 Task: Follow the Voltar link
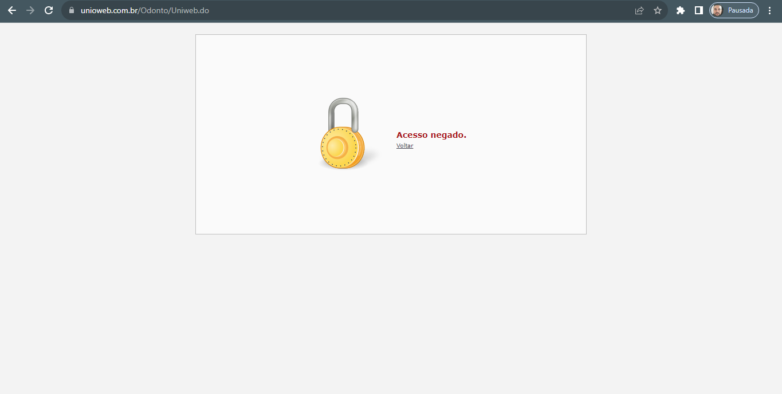pos(404,146)
